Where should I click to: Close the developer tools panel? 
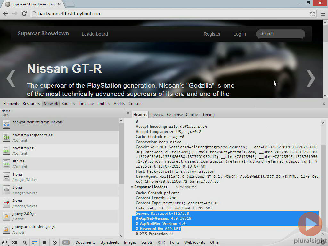click(x=324, y=104)
